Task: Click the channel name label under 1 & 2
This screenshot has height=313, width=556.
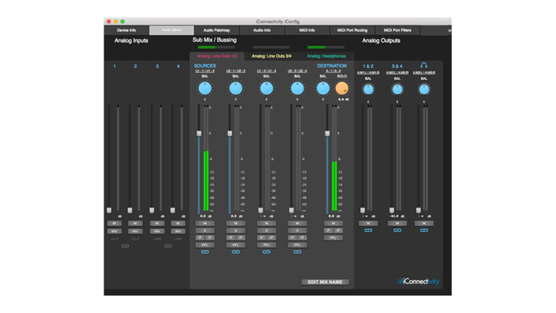Action: coord(368,73)
